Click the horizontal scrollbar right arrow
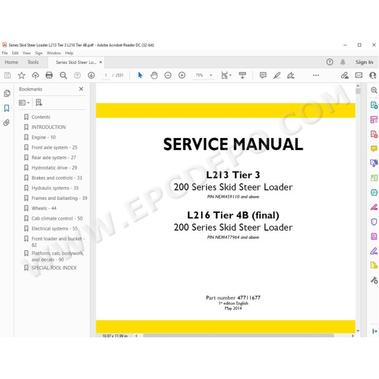Screen dimensions: 379x379 352,336
